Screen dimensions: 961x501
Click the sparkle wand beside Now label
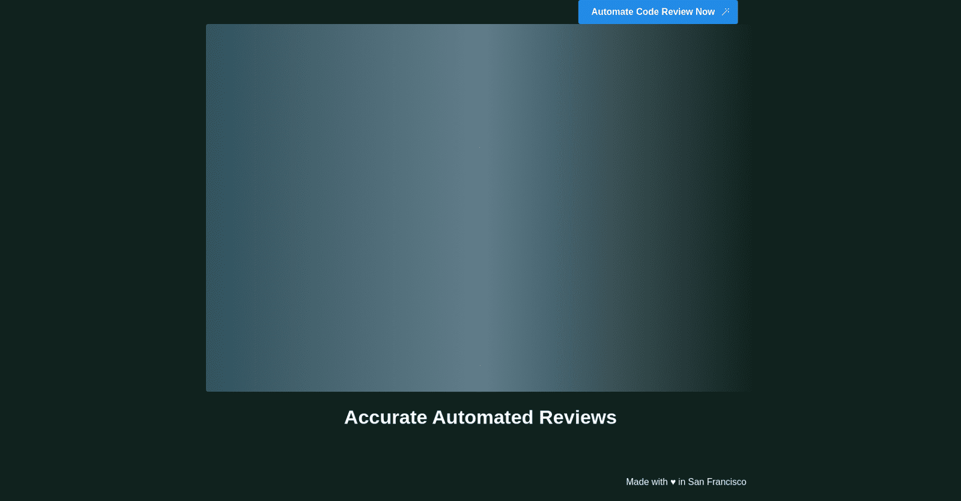[x=726, y=11]
